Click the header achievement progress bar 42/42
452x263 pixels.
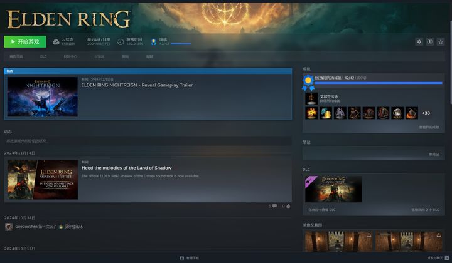[x=181, y=44]
